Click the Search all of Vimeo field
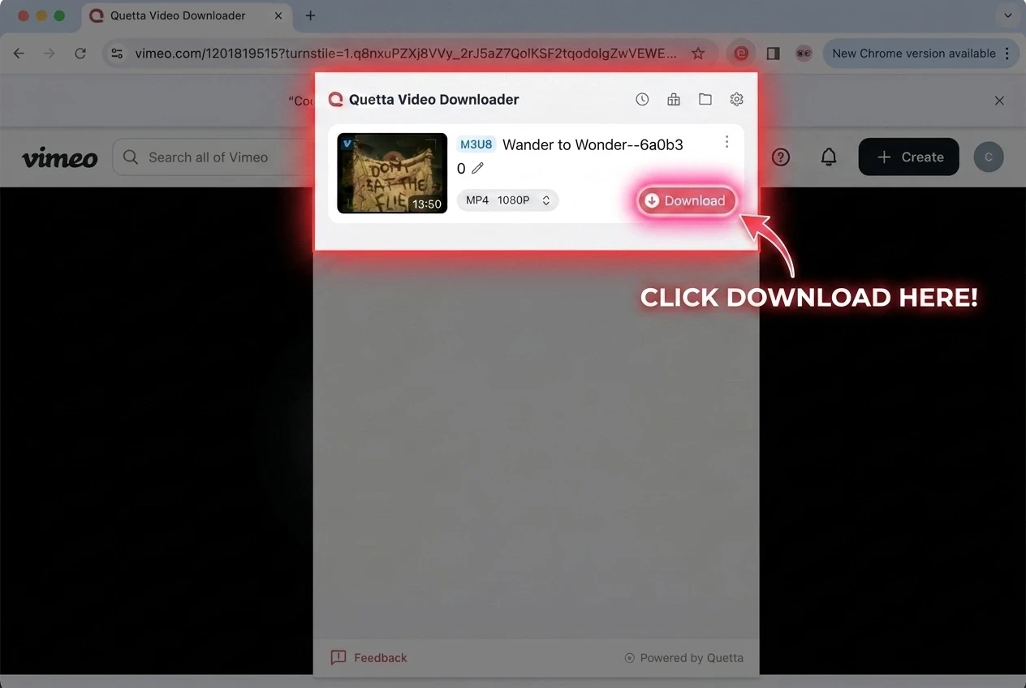The height and width of the screenshot is (688, 1026). (x=213, y=157)
